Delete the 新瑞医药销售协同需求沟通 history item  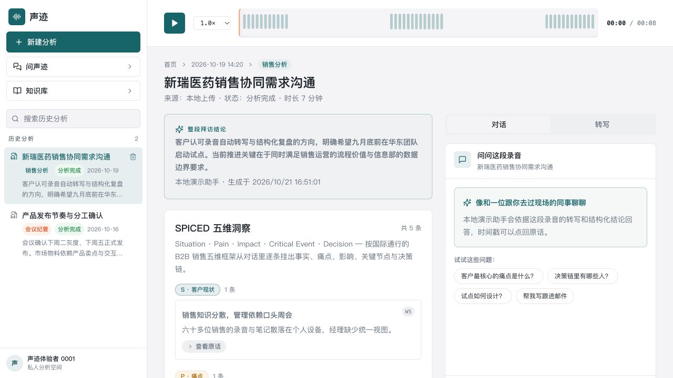(133, 156)
